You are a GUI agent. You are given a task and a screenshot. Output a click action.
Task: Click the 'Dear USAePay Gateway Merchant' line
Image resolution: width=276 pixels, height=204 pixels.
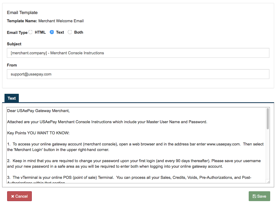click(38, 111)
